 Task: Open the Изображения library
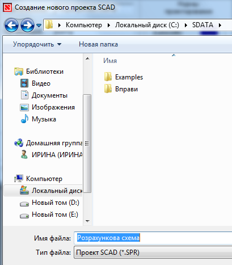[x=53, y=107]
